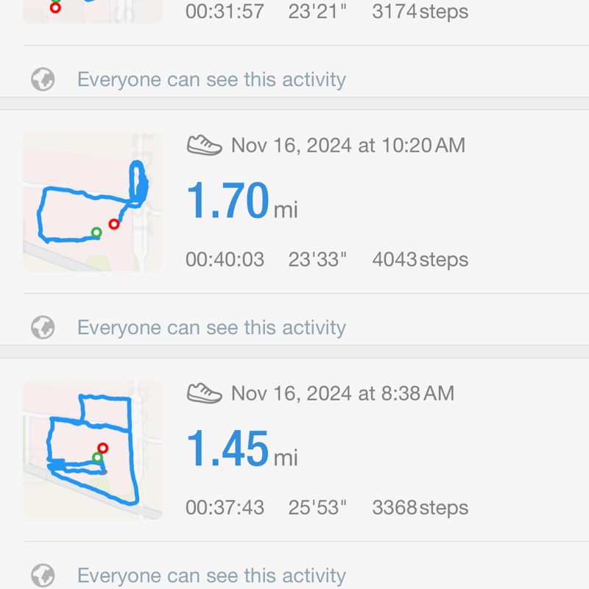Screen dimensions: 589x589
Task: Tap the 4043 steps count
Action: [420, 260]
